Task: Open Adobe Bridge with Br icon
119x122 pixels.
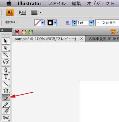Action: [x=23, y=12]
